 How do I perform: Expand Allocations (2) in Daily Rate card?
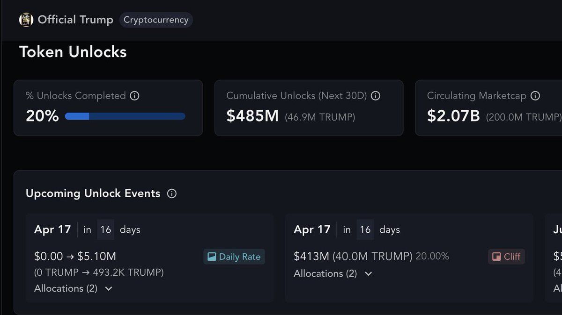pos(109,288)
